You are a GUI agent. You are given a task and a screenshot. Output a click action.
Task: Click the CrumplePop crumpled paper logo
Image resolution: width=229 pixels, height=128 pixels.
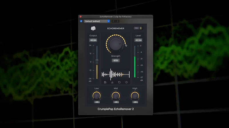(x=93, y=28)
